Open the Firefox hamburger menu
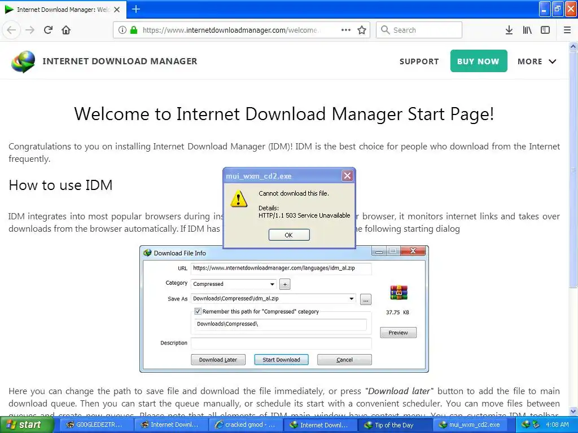This screenshot has height=433, width=578. 567,30
